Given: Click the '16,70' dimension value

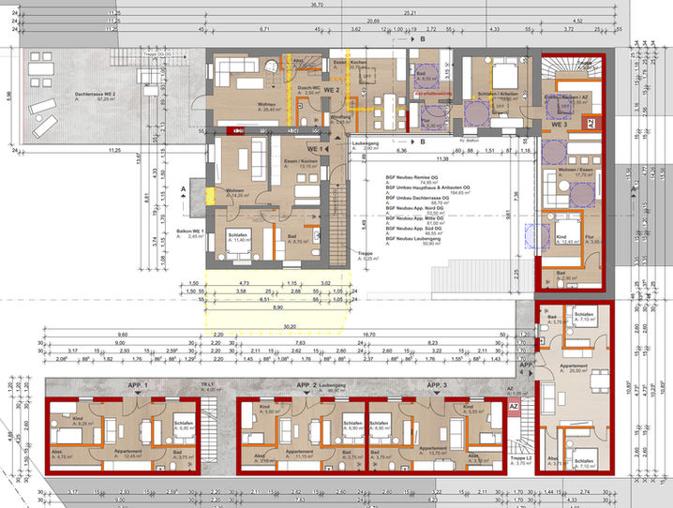Looking at the screenshot, I should click(369, 335).
